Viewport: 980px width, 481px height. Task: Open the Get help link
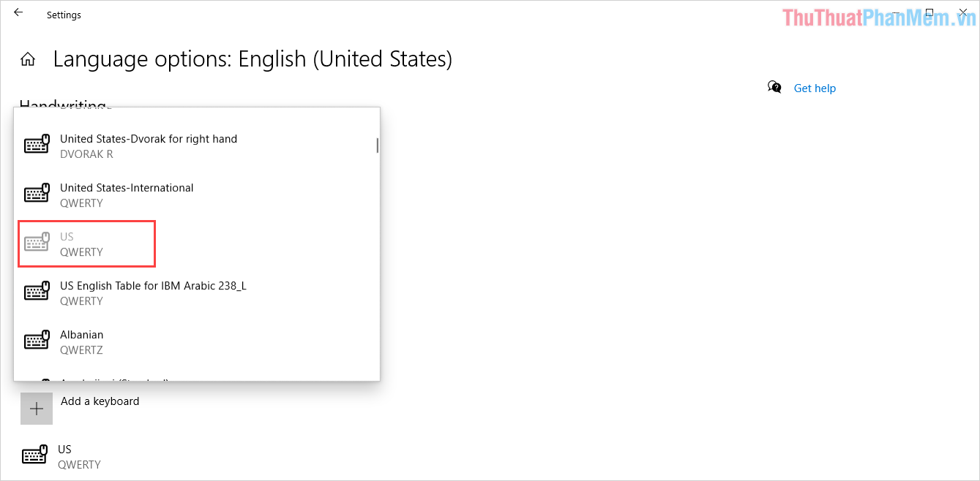(815, 88)
